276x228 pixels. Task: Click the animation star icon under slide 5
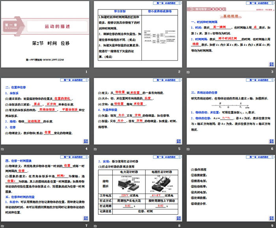pyautogui.click(x=95, y=149)
